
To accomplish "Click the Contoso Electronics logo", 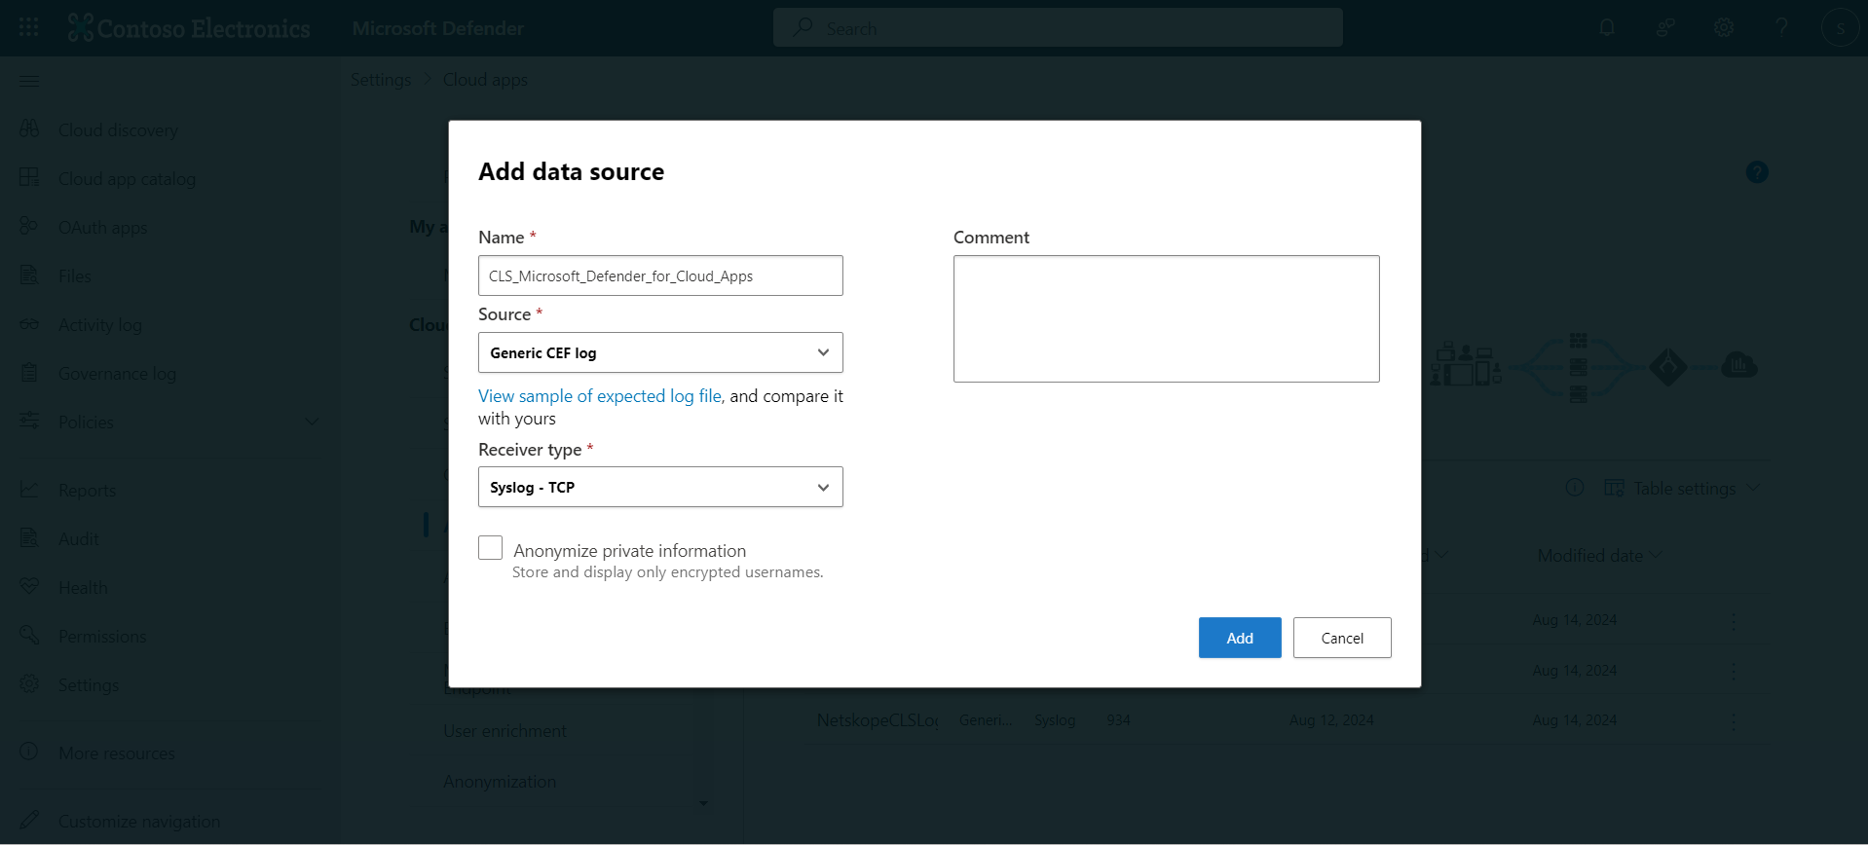I will tap(189, 28).
